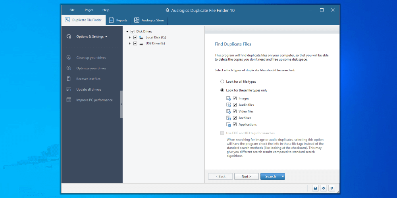Viewport: 397px width, 198px height.
Task: Click the Video files type icon
Action: [x=228, y=111]
